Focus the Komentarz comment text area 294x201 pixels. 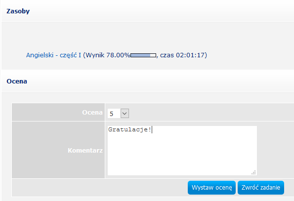182,151
